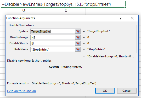The width and height of the screenshot is (141, 98).
Task: Click into the DisableShorts field containing I5
Action: [x=53, y=43]
